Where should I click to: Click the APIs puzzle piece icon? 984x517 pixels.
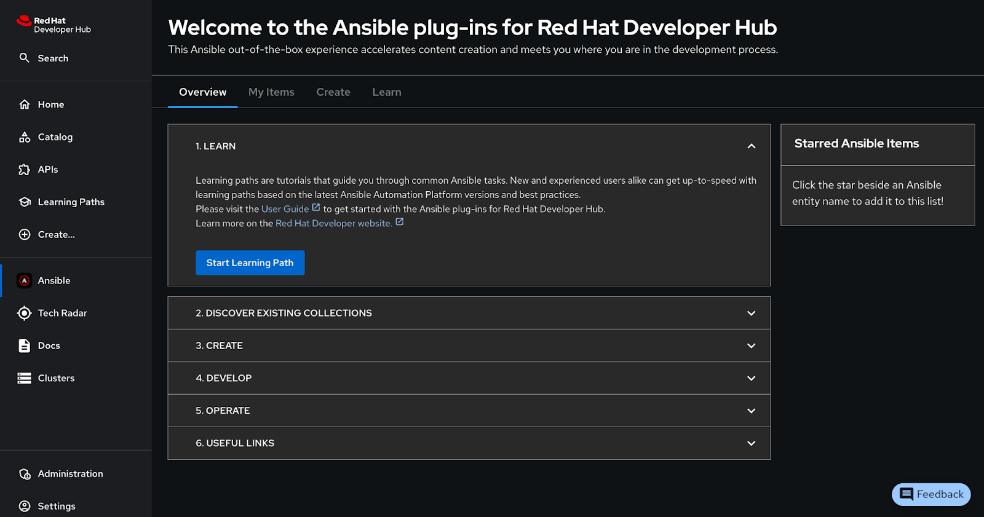tap(25, 170)
